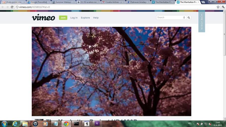The height and width of the screenshot is (127, 226).
Task: Click the network tray icon
Action: pos(206,124)
